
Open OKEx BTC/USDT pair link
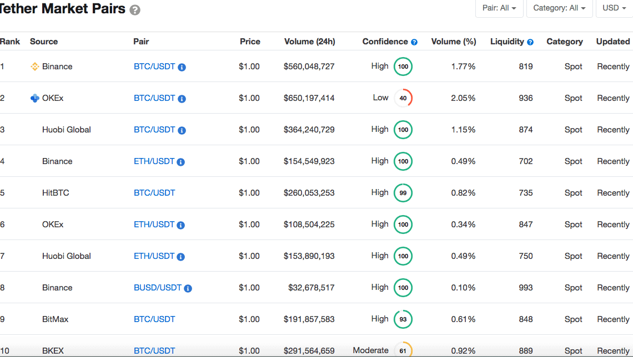click(154, 98)
